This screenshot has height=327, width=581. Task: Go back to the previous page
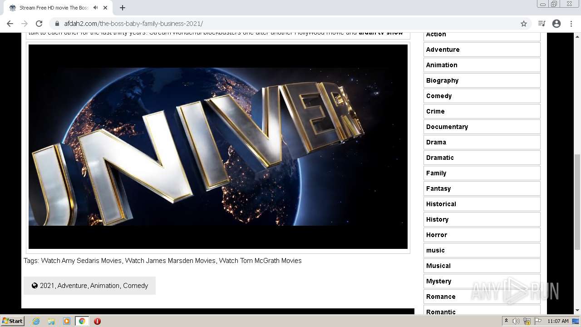(x=10, y=24)
